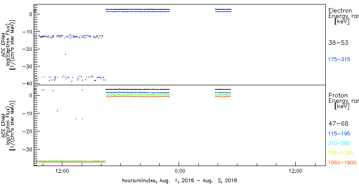The height and width of the screenshot is (184, 359).
Task: Click the Electron Energy range legend heading
Action: (x=343, y=16)
